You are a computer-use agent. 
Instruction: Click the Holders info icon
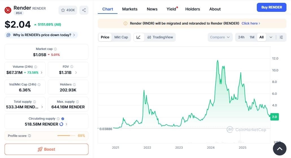coord(74,84)
